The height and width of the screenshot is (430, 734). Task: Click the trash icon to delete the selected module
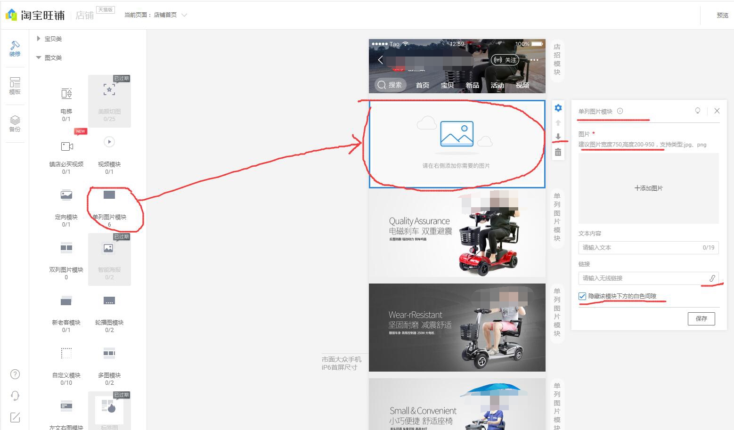(x=558, y=152)
